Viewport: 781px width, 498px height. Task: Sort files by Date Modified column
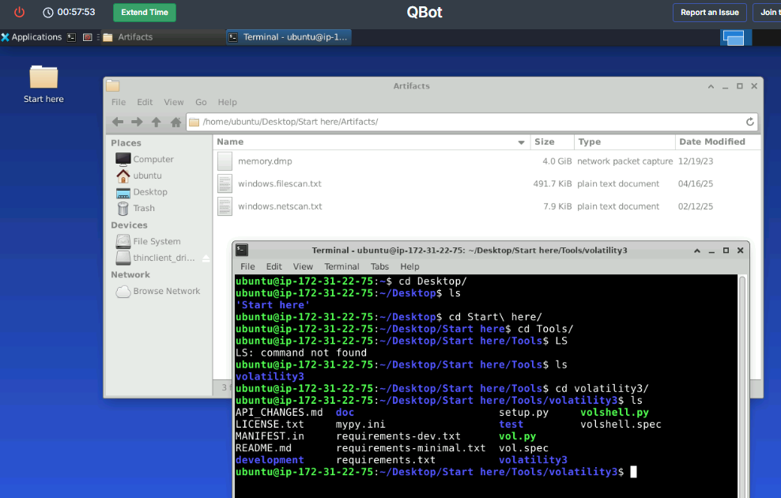(711, 142)
